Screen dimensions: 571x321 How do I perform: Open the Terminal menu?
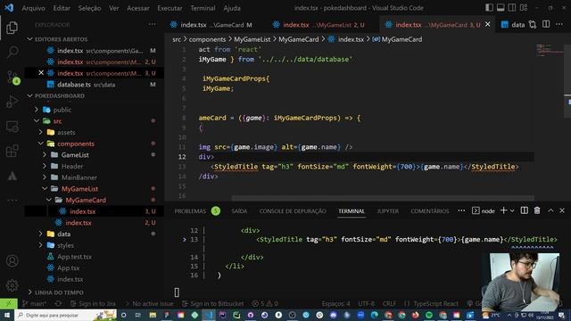point(203,8)
